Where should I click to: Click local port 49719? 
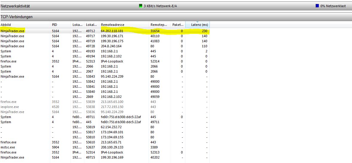click(x=91, y=41)
